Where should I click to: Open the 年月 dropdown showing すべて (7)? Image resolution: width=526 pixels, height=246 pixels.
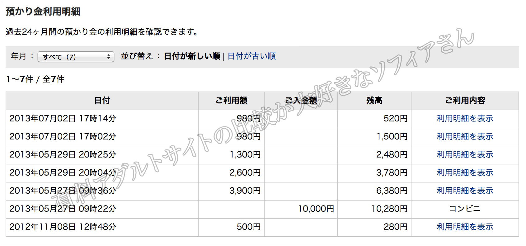coord(76,57)
